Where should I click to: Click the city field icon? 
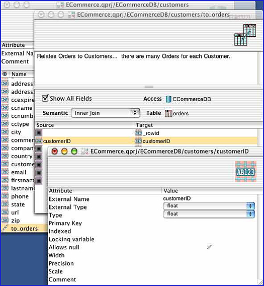[5, 132]
